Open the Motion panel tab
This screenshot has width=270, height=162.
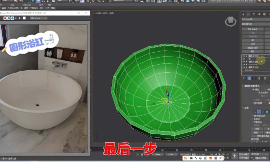259,14
